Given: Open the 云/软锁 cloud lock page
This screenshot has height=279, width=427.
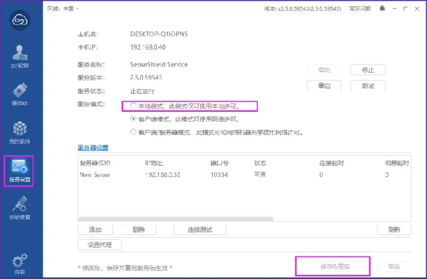Looking at the screenshot, I should (19, 57).
